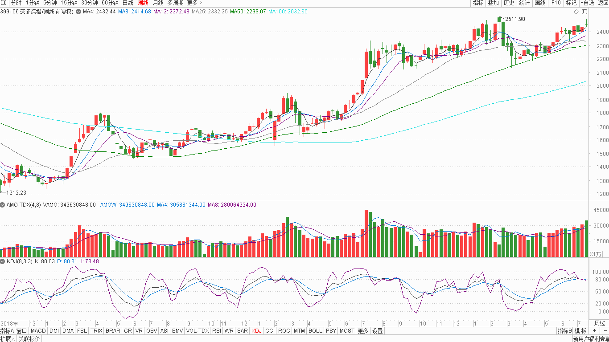Select the DMA indicator

click(x=68, y=331)
